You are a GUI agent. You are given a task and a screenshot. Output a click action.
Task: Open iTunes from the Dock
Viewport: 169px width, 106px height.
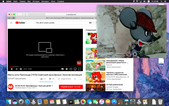coord(102,102)
